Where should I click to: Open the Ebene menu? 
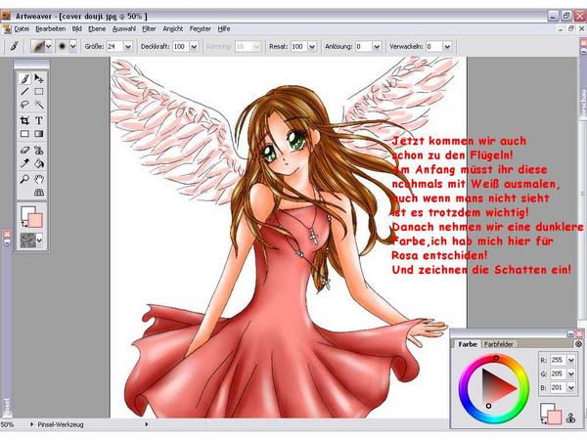(97, 28)
